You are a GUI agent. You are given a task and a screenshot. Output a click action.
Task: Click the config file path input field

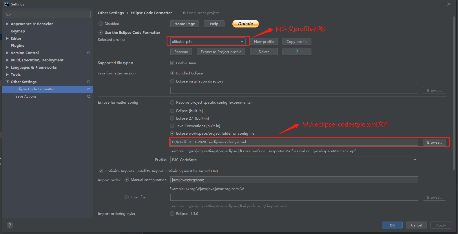[x=294, y=142]
